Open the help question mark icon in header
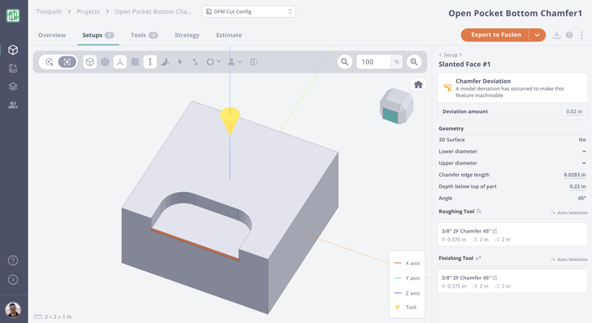The height and width of the screenshot is (323, 592). [x=569, y=36]
